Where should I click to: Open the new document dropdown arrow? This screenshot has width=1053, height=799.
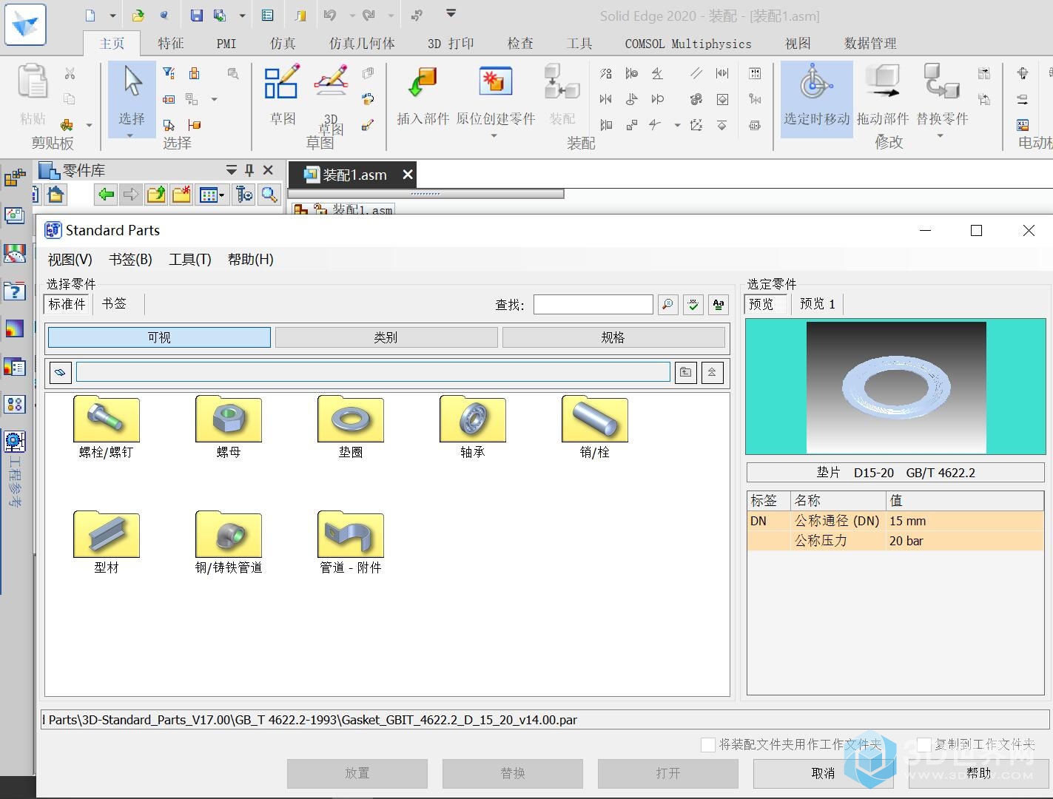pyautogui.click(x=112, y=16)
